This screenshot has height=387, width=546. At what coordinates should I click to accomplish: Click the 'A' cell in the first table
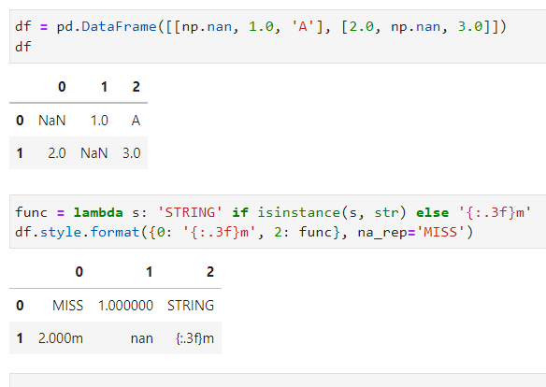(136, 121)
